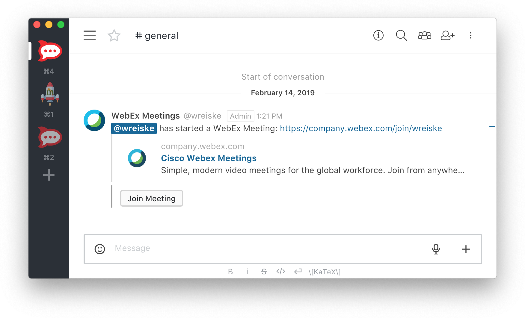The height and width of the screenshot is (318, 525).
Task: Add a new server in sidebar
Action: (49, 175)
